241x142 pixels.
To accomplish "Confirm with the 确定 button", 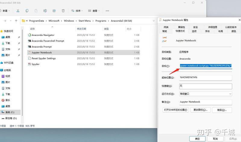I will (197, 139).
